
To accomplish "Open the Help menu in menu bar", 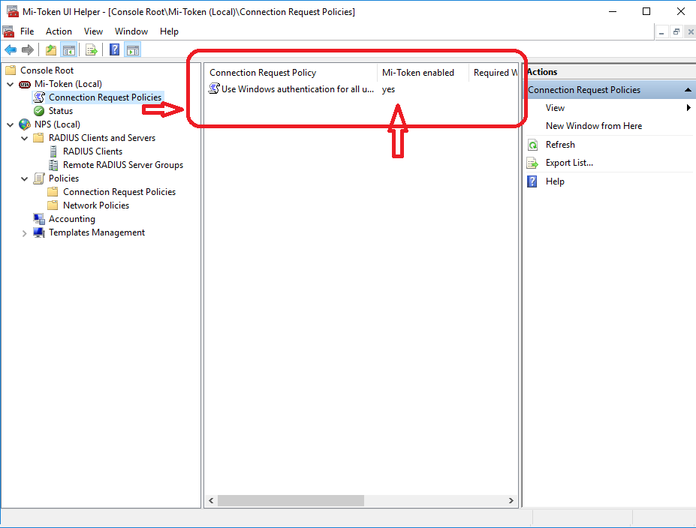I will click(x=169, y=31).
